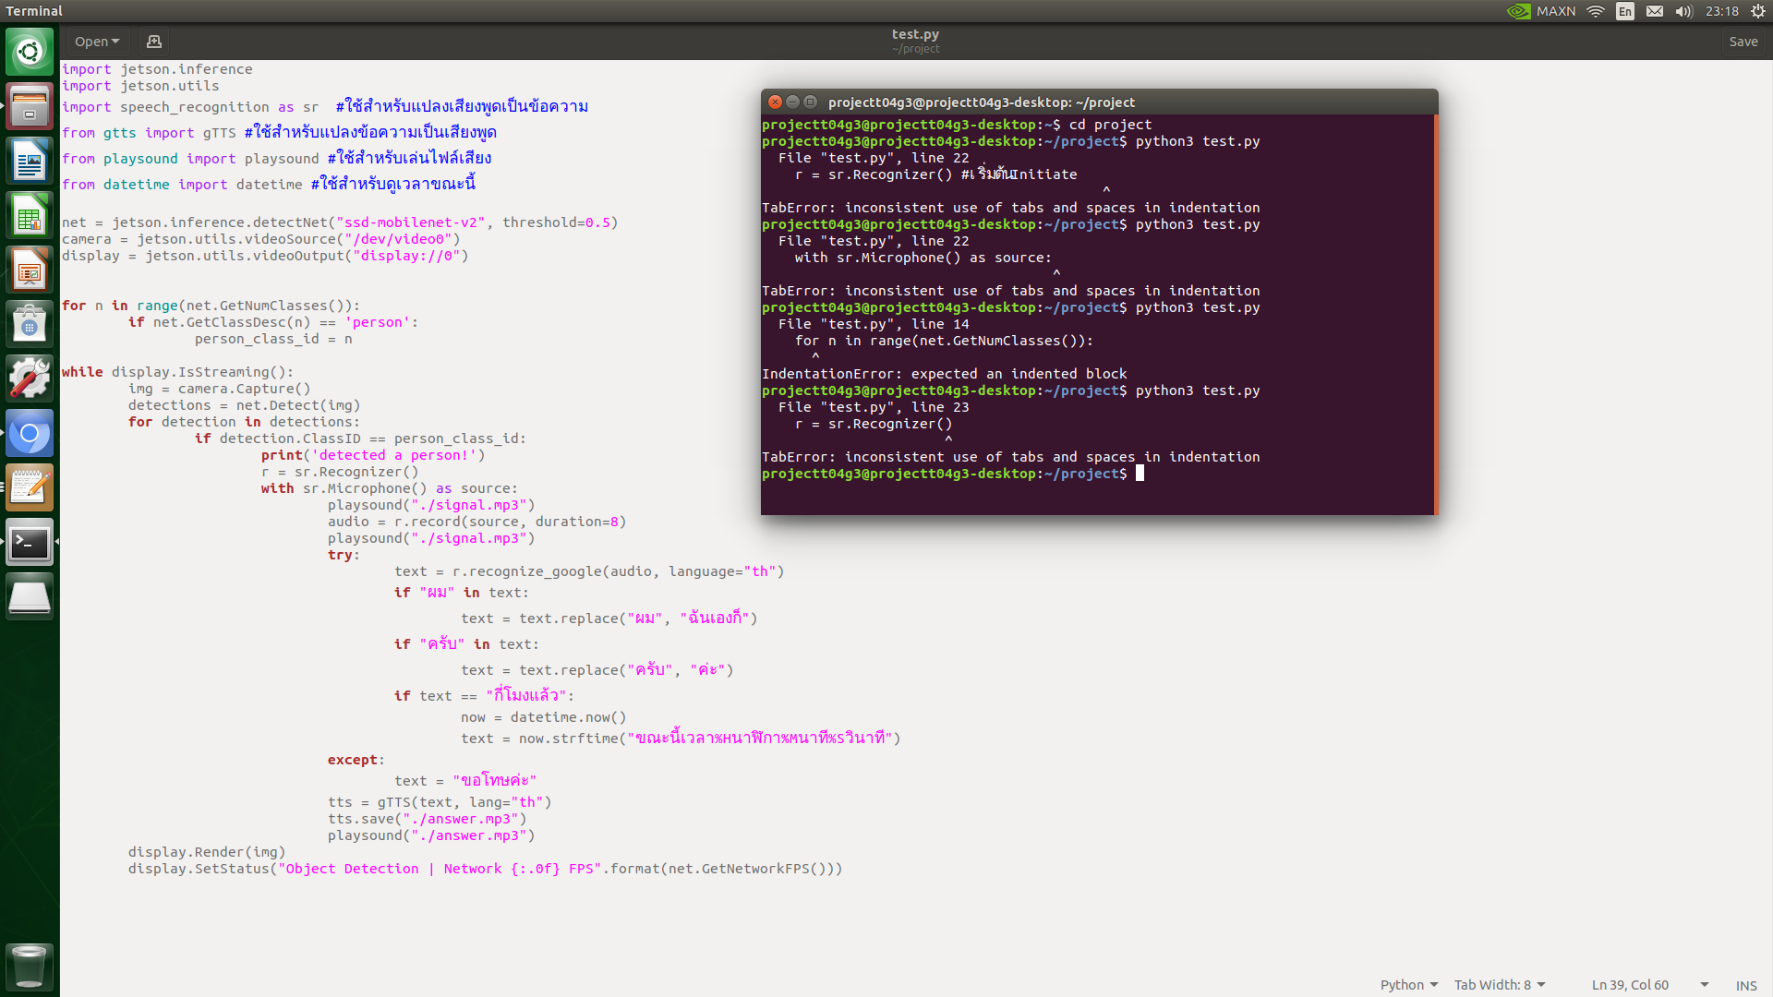Open the Python language mode dropdown
The width and height of the screenshot is (1773, 997).
[x=1407, y=984]
